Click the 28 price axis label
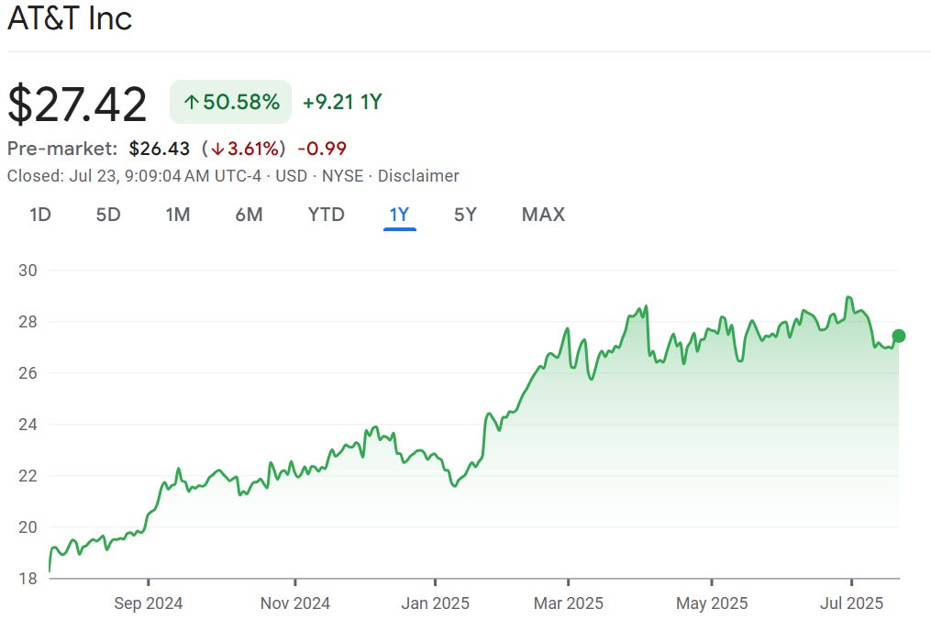Viewport: 931px width, 631px height. tap(28, 322)
